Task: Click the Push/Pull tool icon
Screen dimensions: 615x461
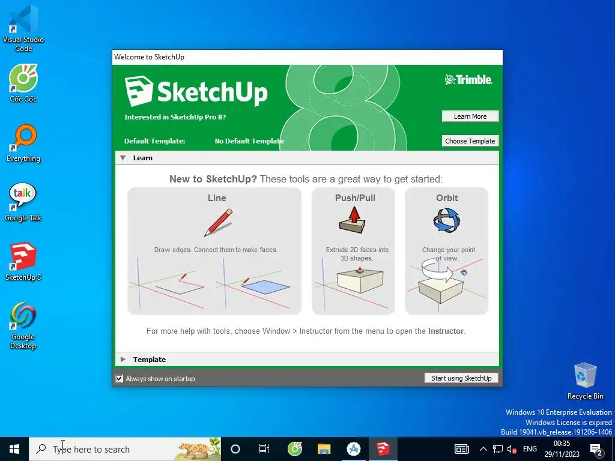Action: click(x=353, y=220)
